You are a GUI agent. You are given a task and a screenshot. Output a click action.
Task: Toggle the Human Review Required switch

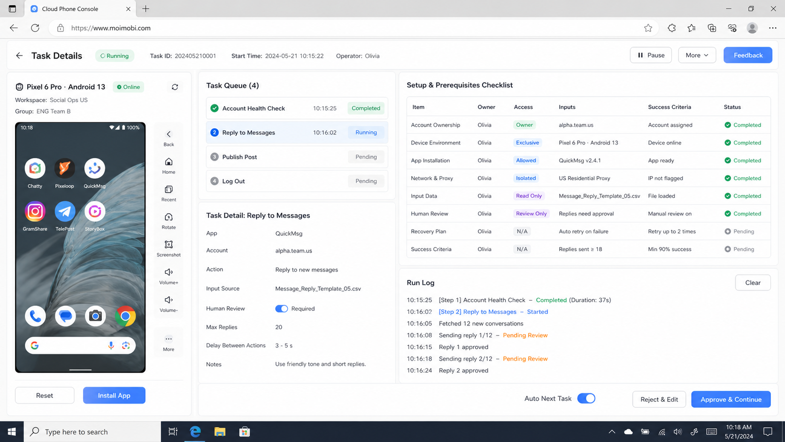(x=281, y=309)
